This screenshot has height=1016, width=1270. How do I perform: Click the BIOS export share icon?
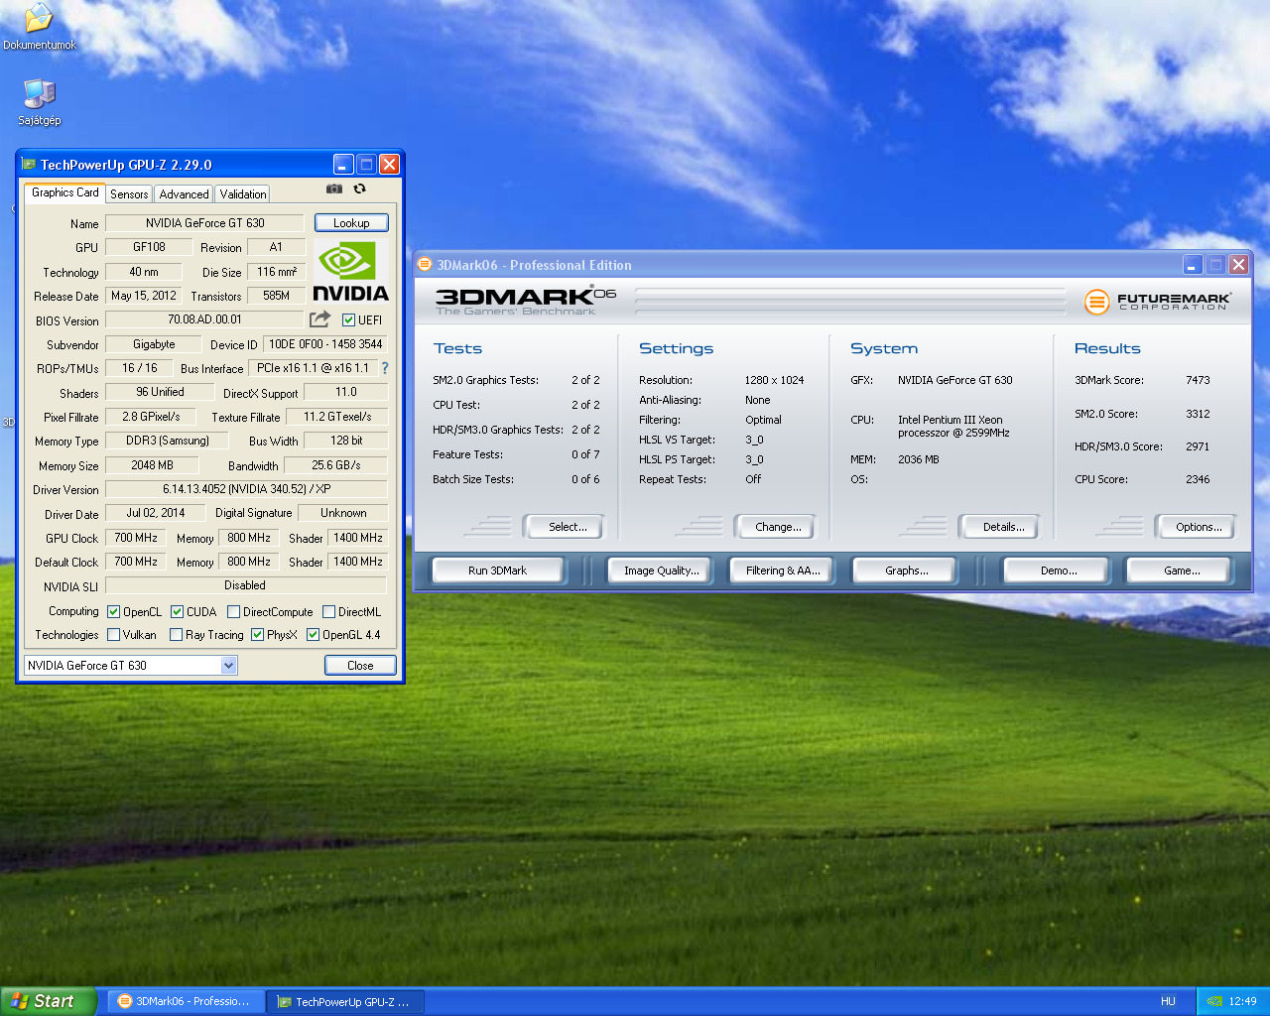(x=319, y=318)
